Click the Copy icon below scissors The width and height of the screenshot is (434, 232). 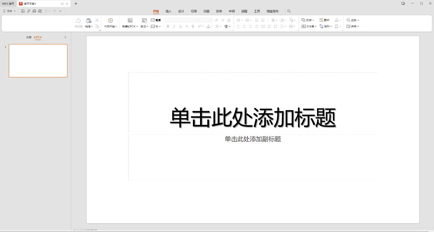(97, 26)
